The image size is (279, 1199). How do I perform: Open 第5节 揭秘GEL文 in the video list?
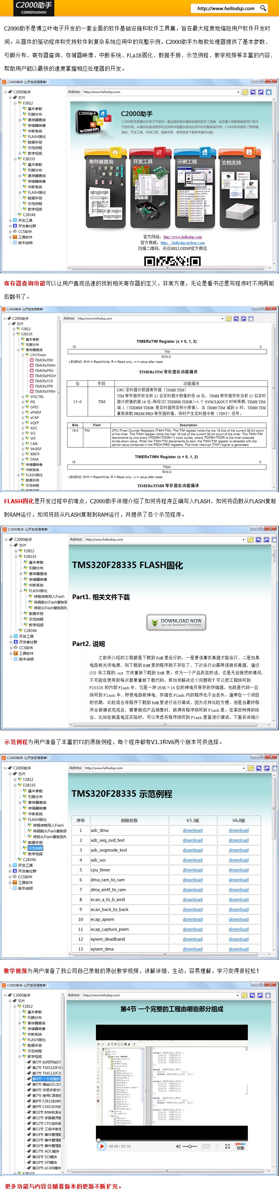[x=46, y=1084]
